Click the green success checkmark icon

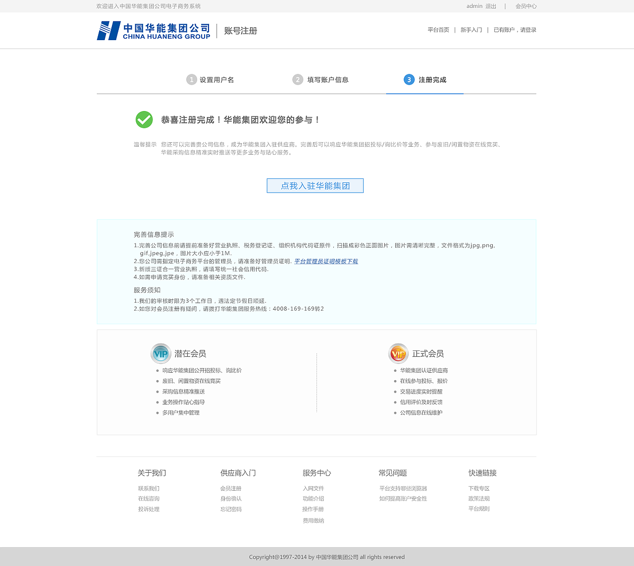coord(144,119)
